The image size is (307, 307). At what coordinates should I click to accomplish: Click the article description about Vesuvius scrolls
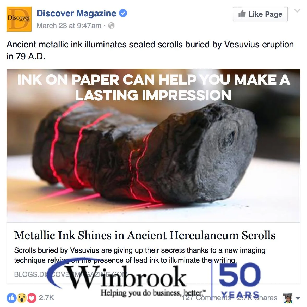(140, 255)
